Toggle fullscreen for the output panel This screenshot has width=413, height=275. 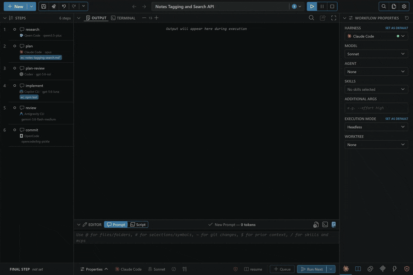coord(334,18)
